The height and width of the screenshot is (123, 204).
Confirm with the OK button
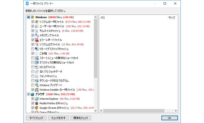[169, 118]
